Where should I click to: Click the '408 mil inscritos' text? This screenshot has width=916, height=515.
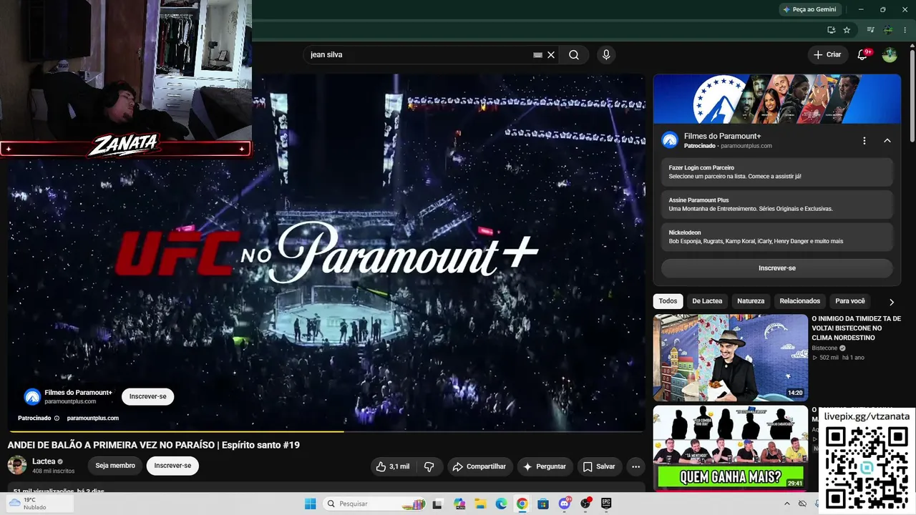(x=54, y=471)
